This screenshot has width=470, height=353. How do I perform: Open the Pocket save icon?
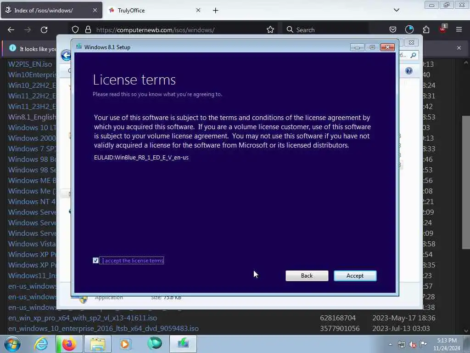393,29
